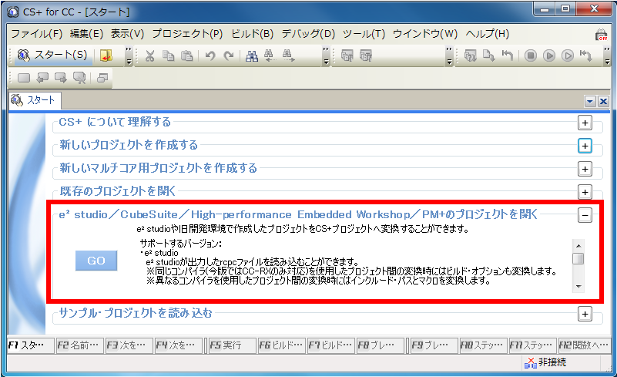Click the find-previous binoculars with left arrow
The height and width of the screenshot is (377, 617).
click(x=270, y=56)
